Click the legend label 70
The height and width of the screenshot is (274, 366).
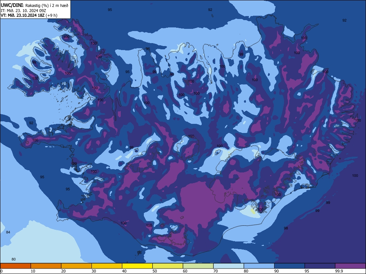click(216, 271)
